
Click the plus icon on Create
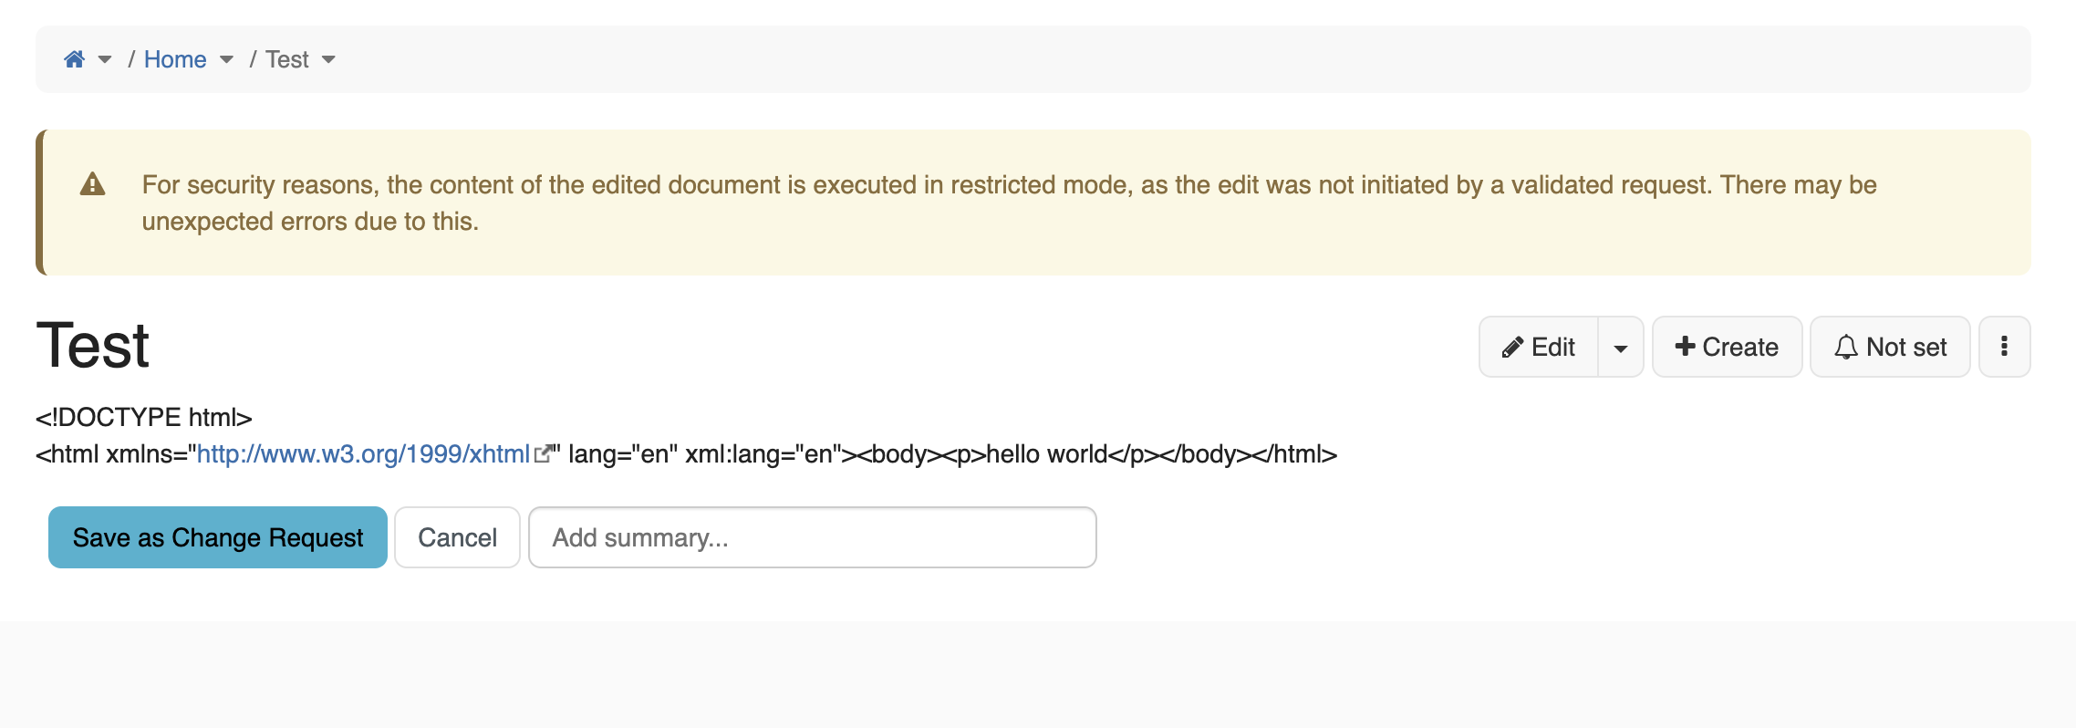(1686, 347)
